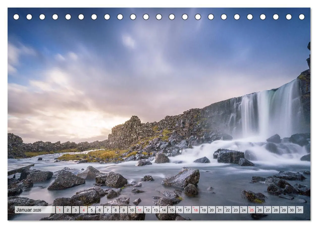Select the red Sunday date 11
The width and height of the screenshot is (318, 228).
pos(140,210)
